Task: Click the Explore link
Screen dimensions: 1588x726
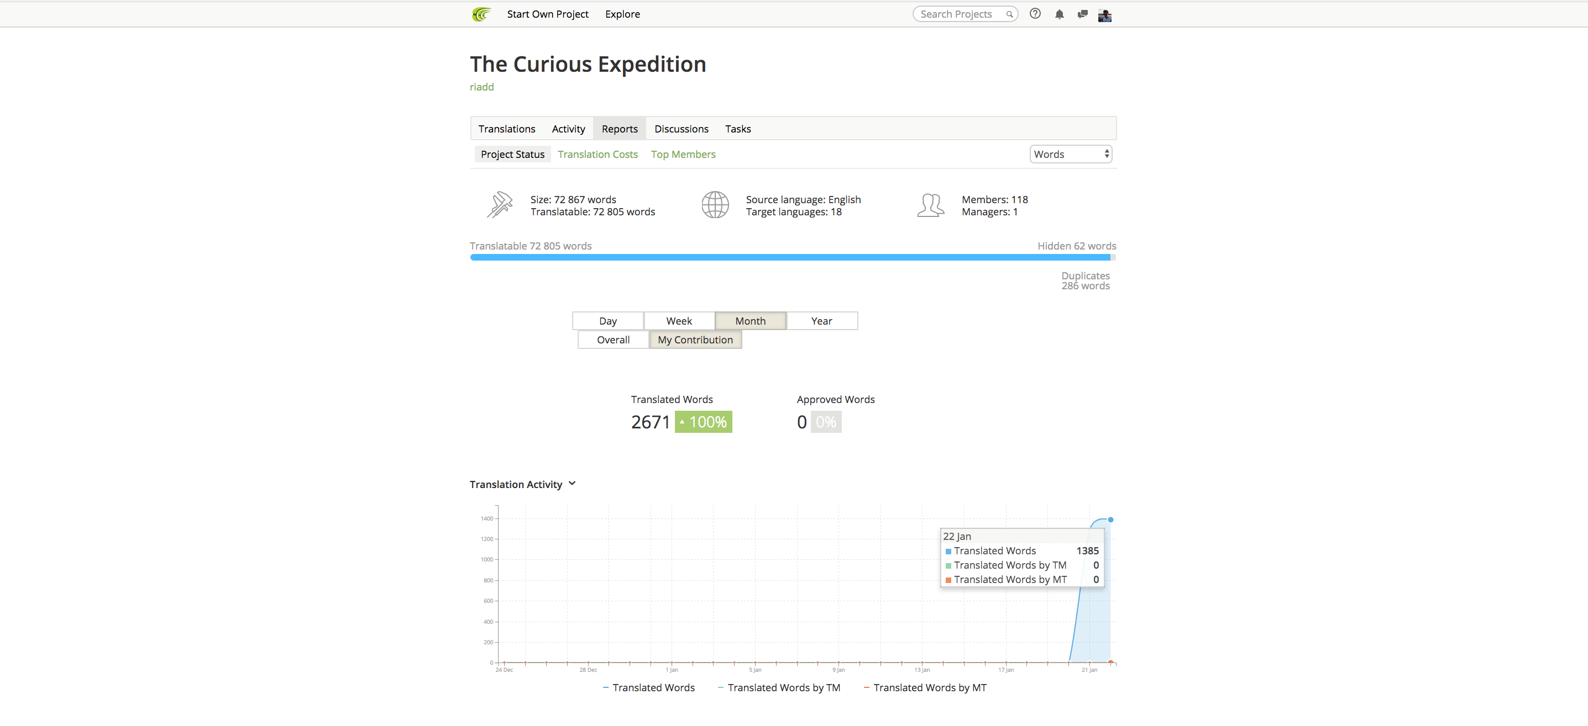Action: (622, 14)
